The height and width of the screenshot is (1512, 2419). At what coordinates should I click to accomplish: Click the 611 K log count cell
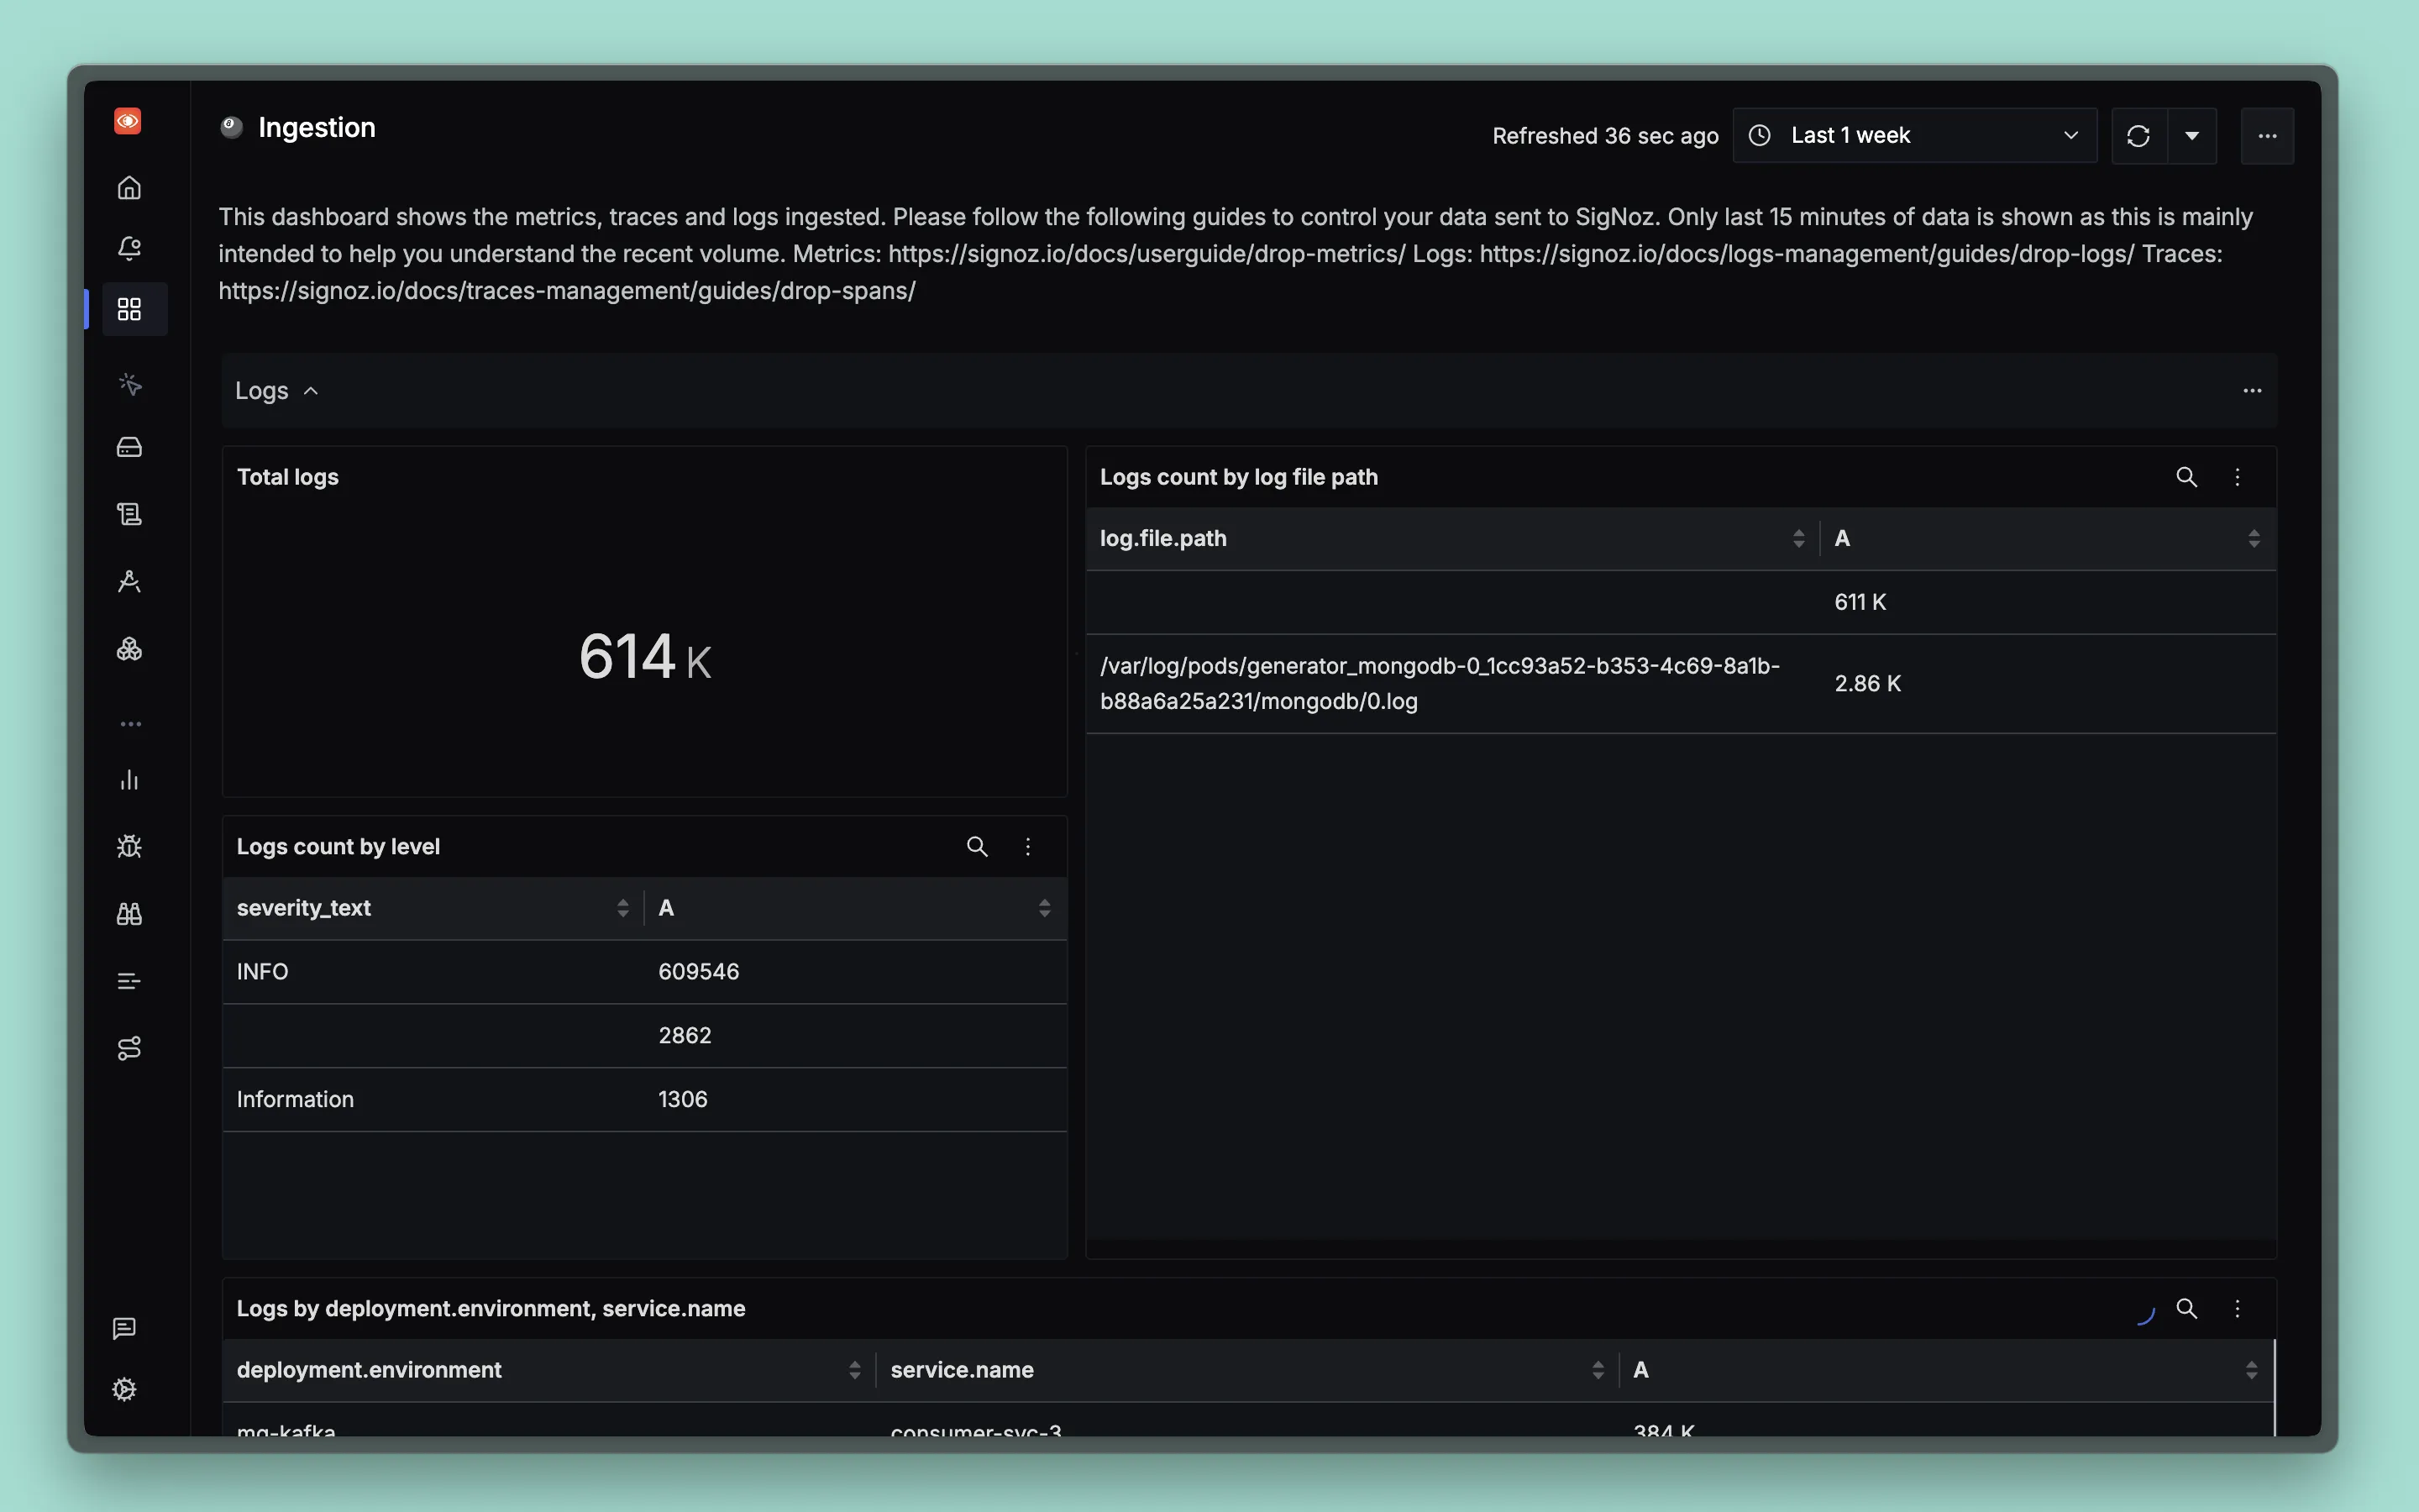pos(1860,602)
